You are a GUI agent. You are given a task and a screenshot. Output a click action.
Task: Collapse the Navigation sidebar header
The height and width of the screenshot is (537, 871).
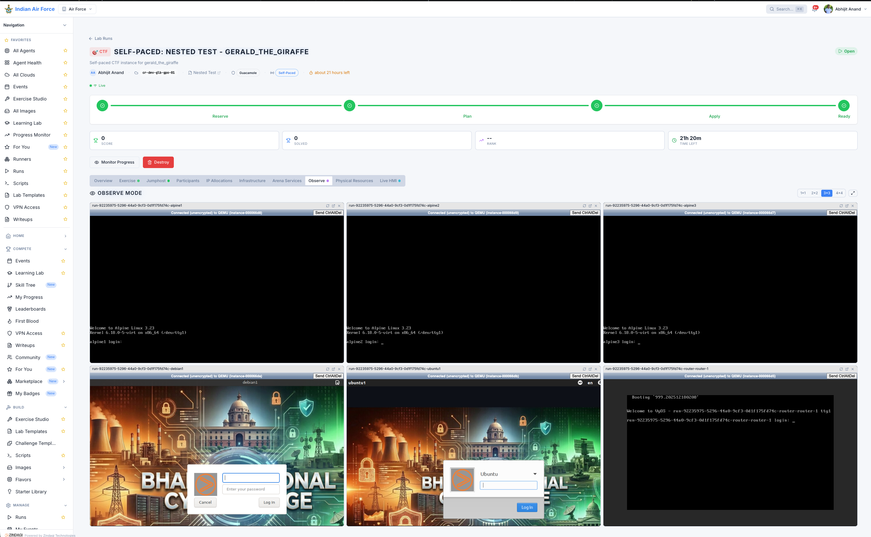point(65,25)
